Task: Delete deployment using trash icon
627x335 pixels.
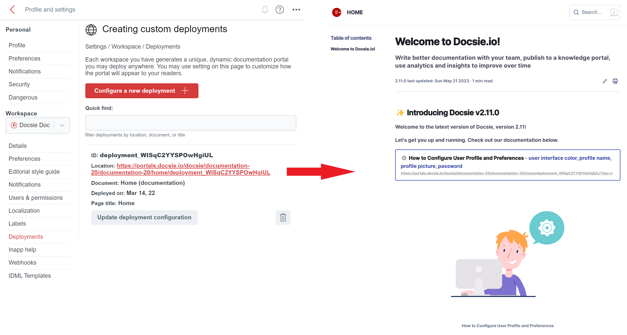Action: pyautogui.click(x=283, y=218)
